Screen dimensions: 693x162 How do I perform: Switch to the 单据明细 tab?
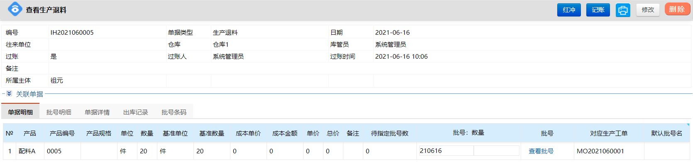[x=20, y=112]
